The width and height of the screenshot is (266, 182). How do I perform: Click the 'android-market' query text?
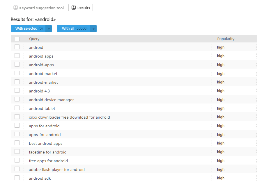point(43,82)
